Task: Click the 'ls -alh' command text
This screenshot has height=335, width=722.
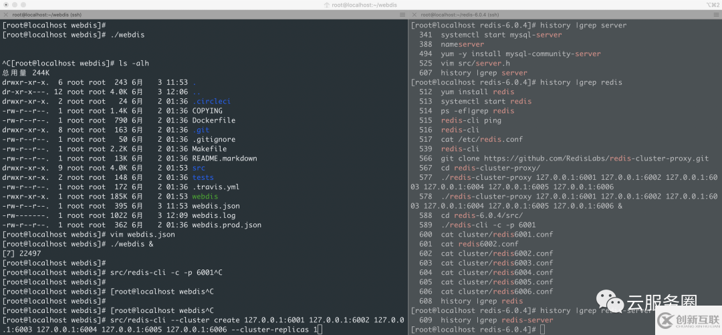Action: 134,63
